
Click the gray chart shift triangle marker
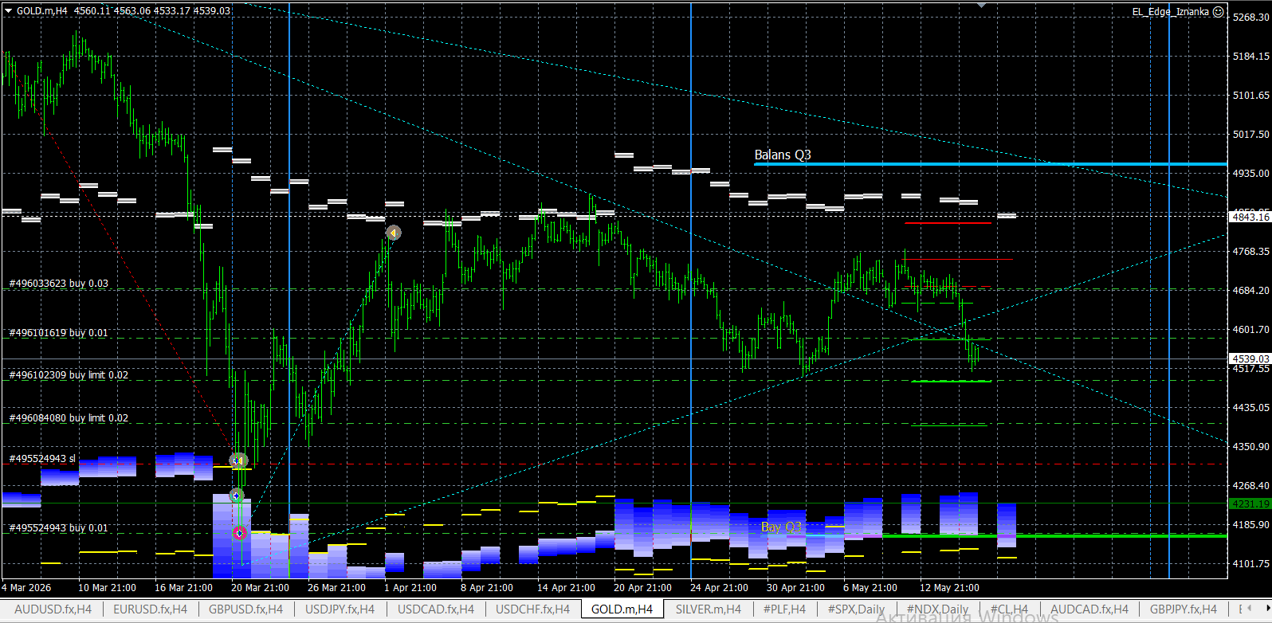tap(981, 5)
